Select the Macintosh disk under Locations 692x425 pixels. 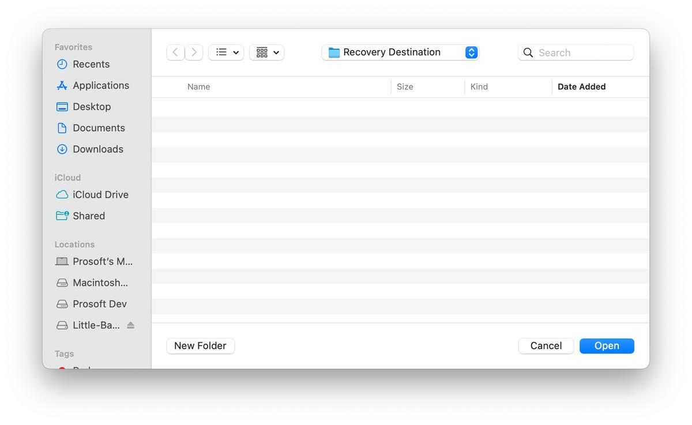[x=99, y=283]
